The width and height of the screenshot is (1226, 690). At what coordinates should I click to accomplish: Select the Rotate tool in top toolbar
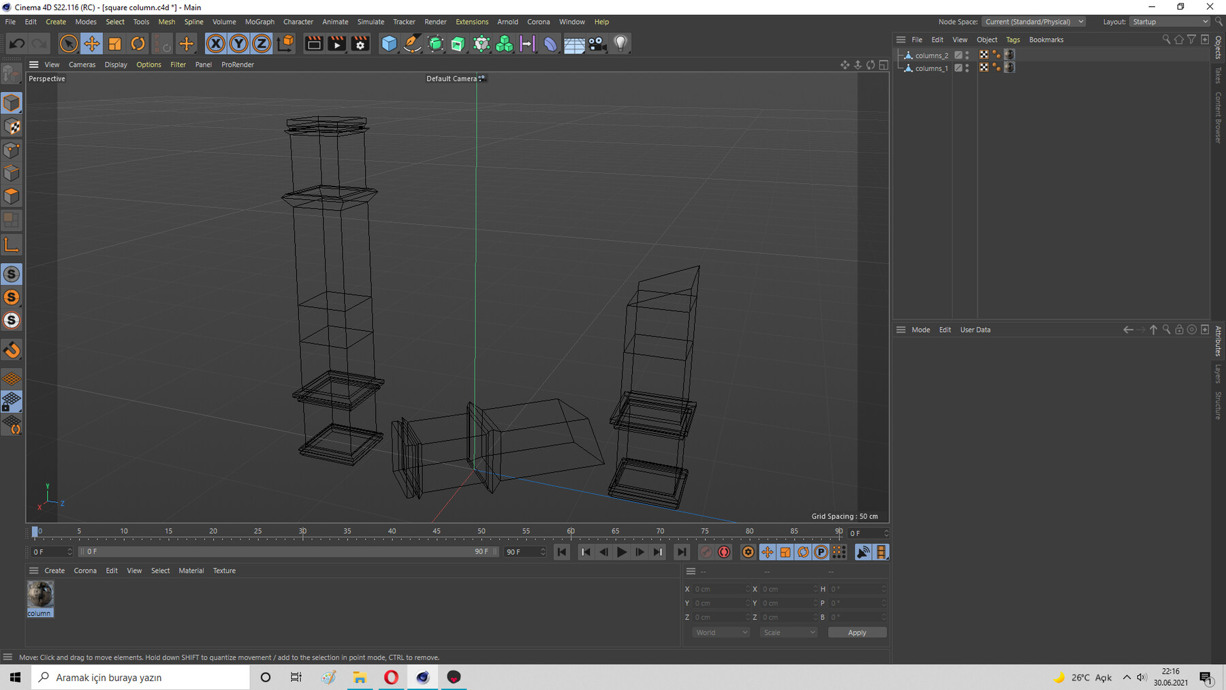click(x=138, y=44)
